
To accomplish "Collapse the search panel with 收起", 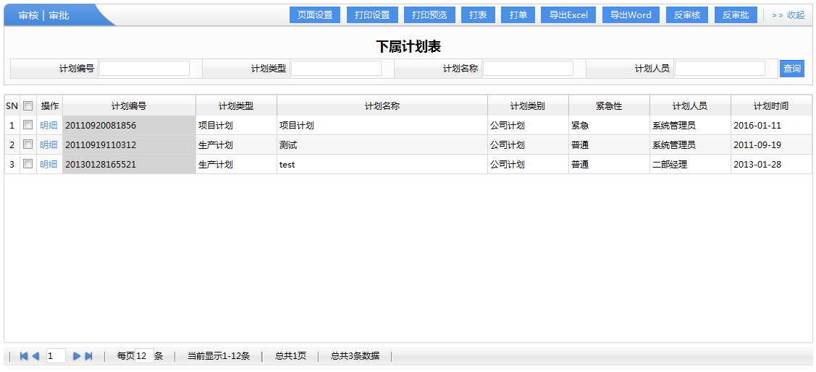I will pos(788,15).
